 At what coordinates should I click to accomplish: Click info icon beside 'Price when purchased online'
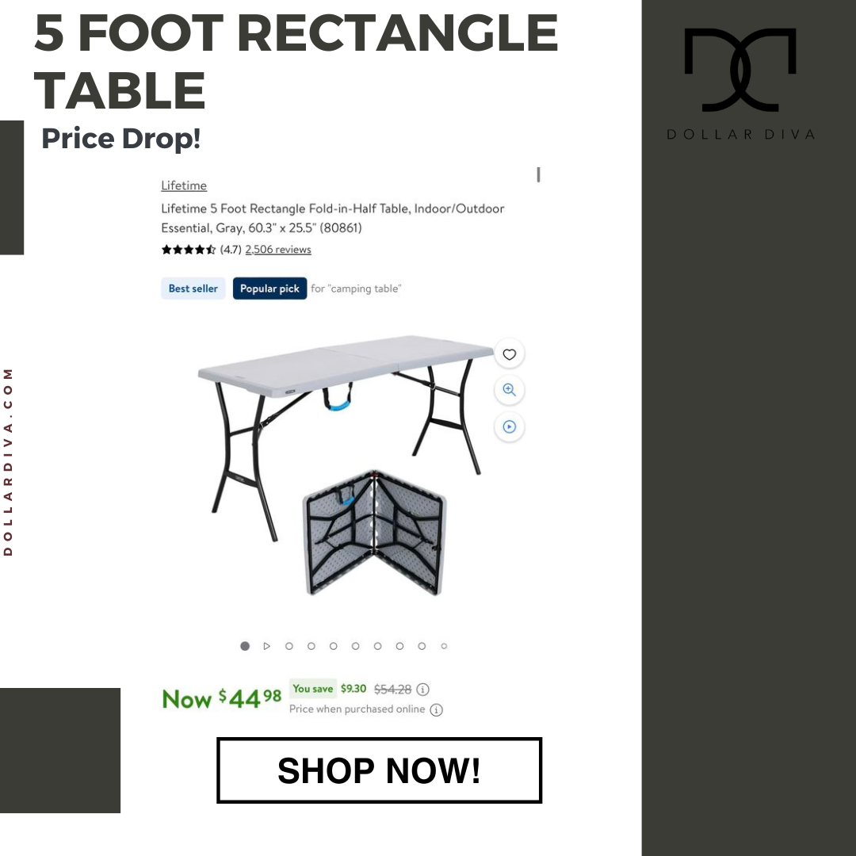click(x=436, y=709)
